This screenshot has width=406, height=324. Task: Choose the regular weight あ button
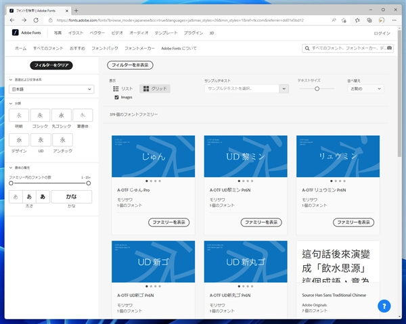pyautogui.click(x=29, y=197)
